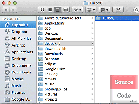Open Downloads in the Favorites sidebar
This screenshot has height=104, width=139.
click(18, 72)
